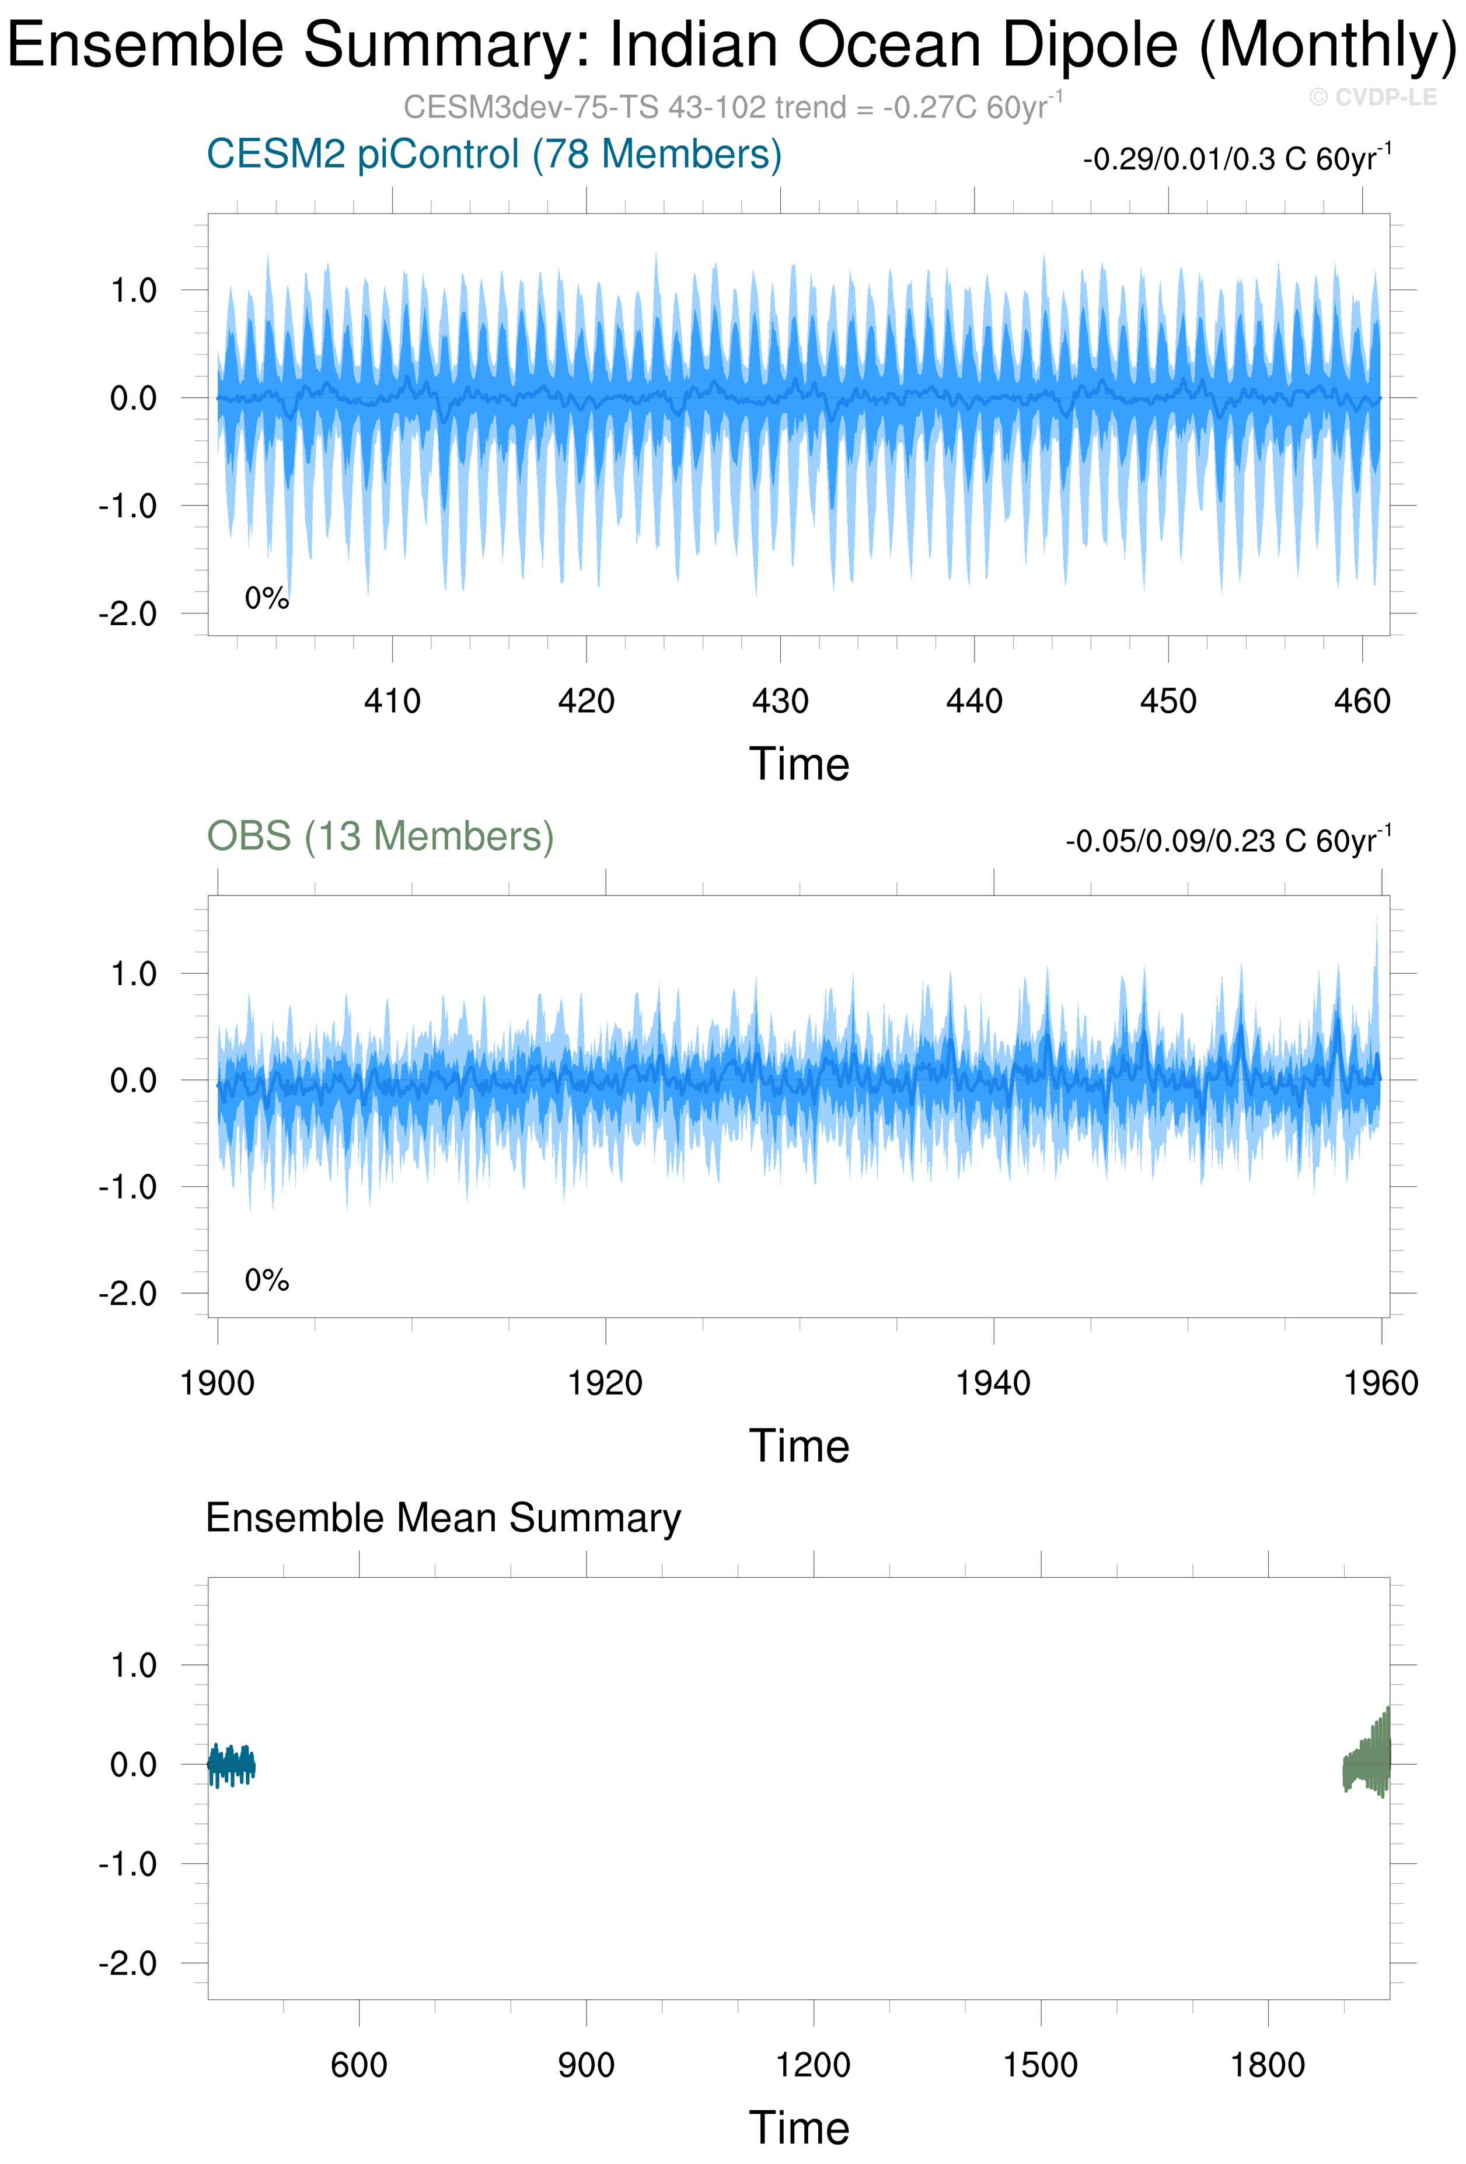1466x2164 pixels.
Task: Select the 1900 tick on OBS axis
Action: coord(217,1383)
